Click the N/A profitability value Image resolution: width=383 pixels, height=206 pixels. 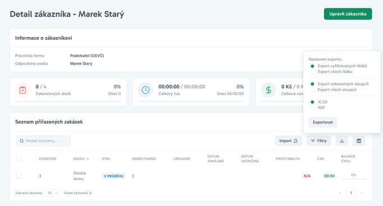[x=307, y=176]
